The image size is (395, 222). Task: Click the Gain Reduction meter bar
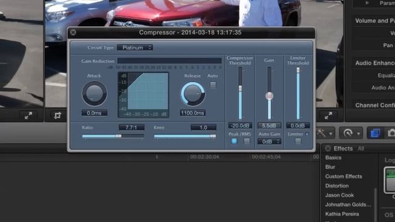pyautogui.click(x=169, y=61)
